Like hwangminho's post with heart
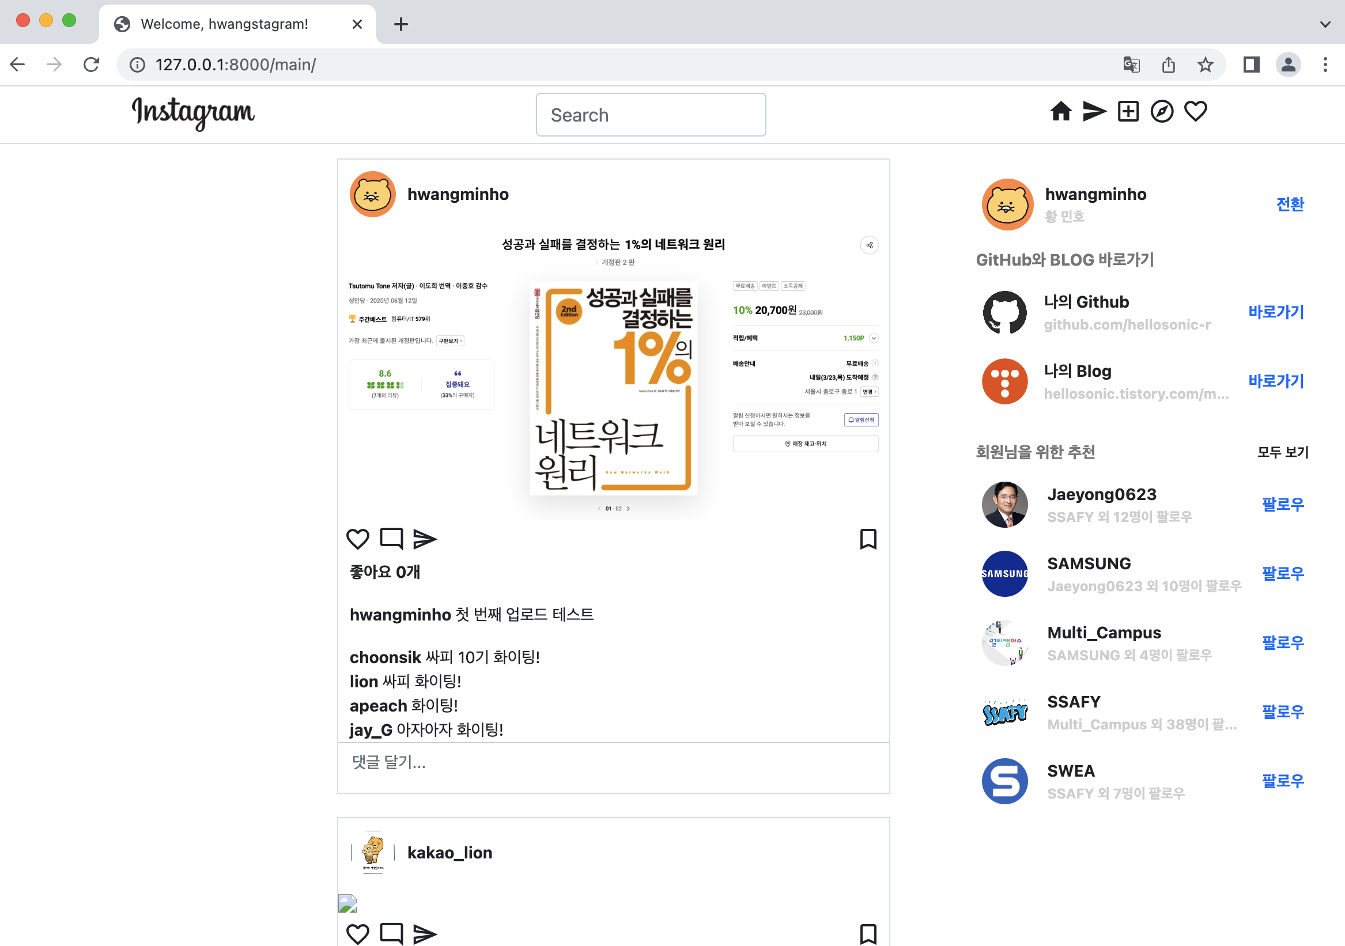Screen dimensions: 1345x946 357,538
